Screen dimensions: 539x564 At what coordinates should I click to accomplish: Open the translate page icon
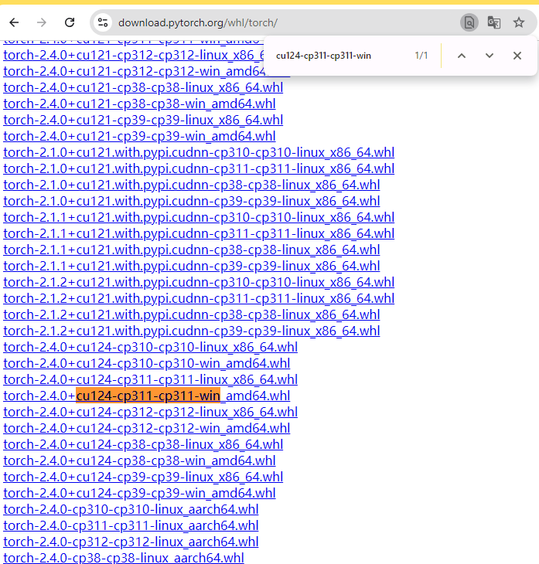(494, 22)
